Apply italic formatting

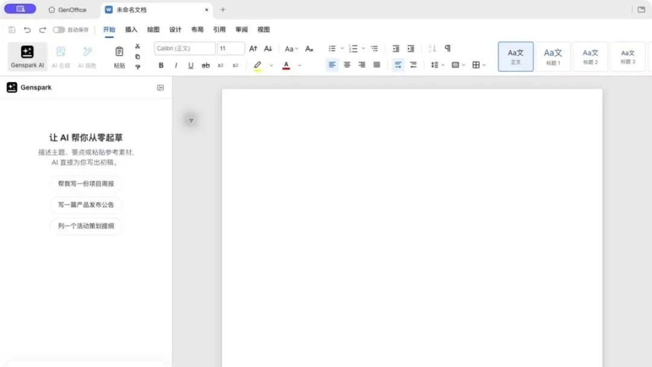click(176, 65)
